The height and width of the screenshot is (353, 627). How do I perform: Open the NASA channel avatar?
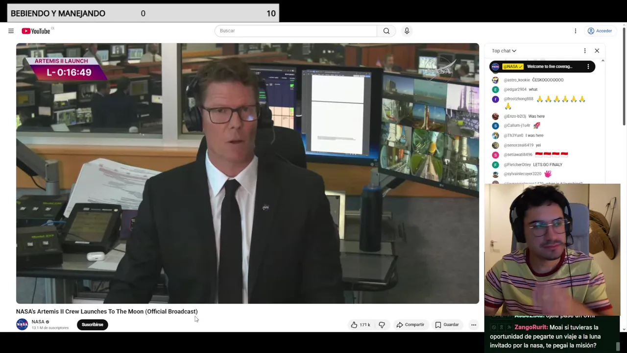click(x=22, y=325)
